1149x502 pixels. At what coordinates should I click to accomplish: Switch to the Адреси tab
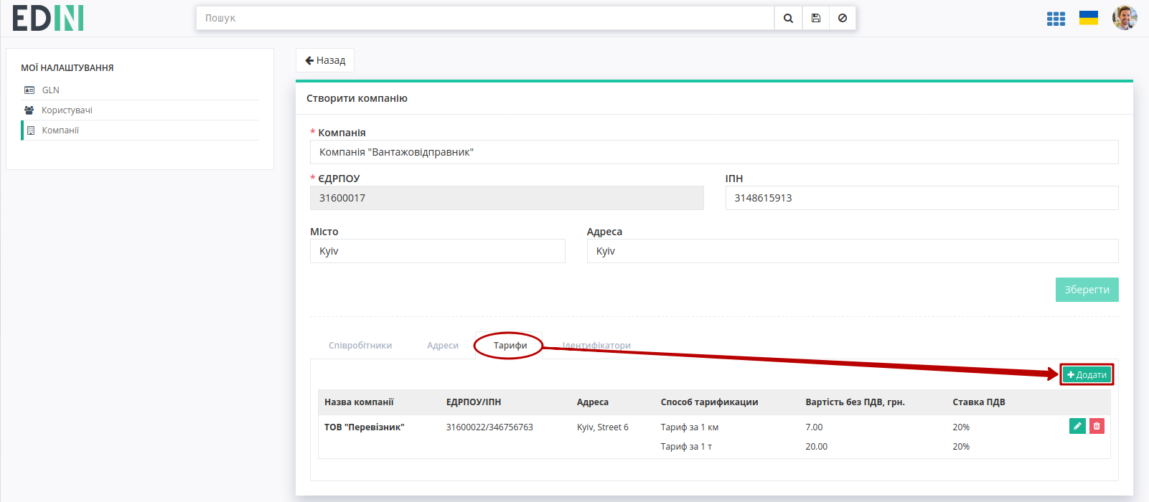[443, 346]
